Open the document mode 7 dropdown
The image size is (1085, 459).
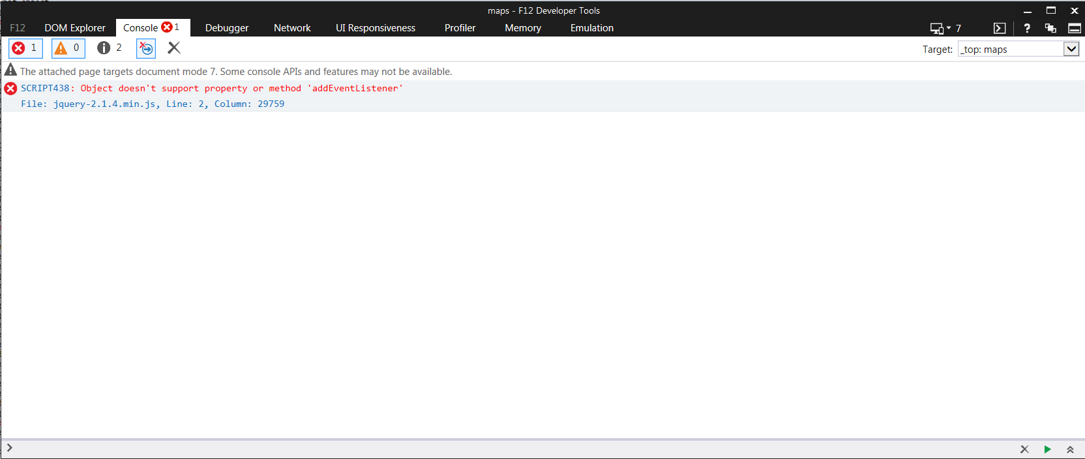click(x=945, y=28)
